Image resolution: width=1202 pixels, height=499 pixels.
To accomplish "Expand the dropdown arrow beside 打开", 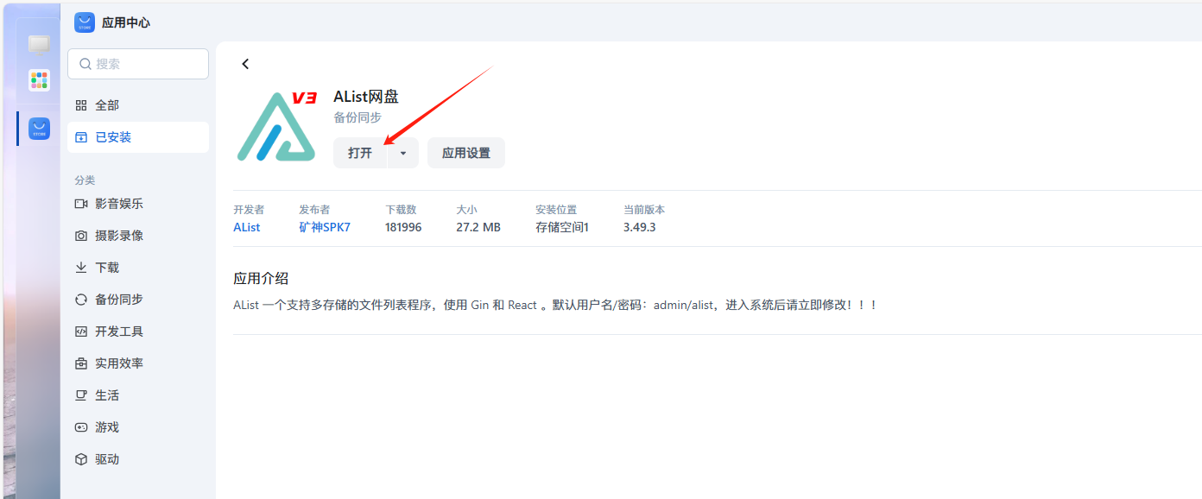I will coord(403,153).
